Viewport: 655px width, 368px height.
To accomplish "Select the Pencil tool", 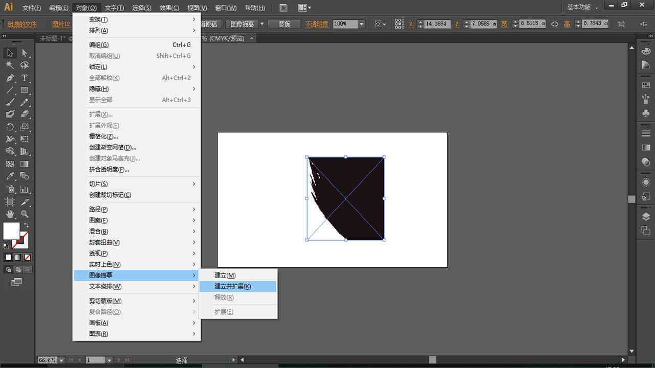I will (24, 102).
